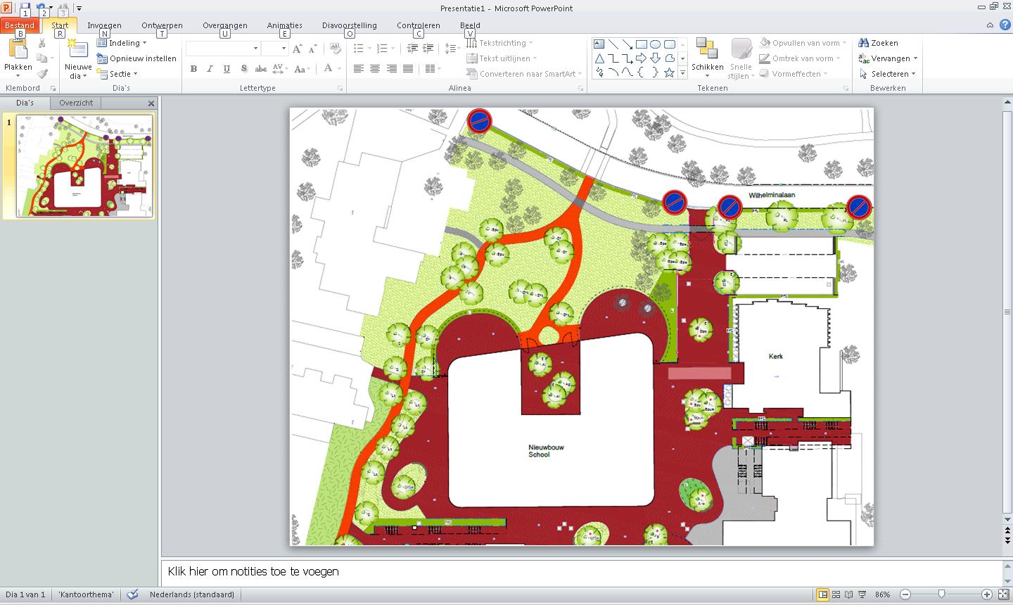This screenshot has height=605, width=1013.
Task: Select slide 1 thumbnail in panel
Action: [x=84, y=166]
